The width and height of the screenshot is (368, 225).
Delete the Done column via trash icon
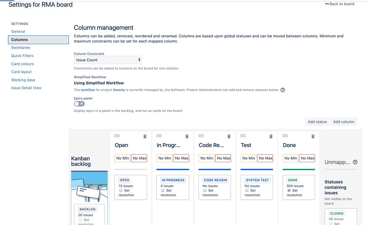coord(313,136)
